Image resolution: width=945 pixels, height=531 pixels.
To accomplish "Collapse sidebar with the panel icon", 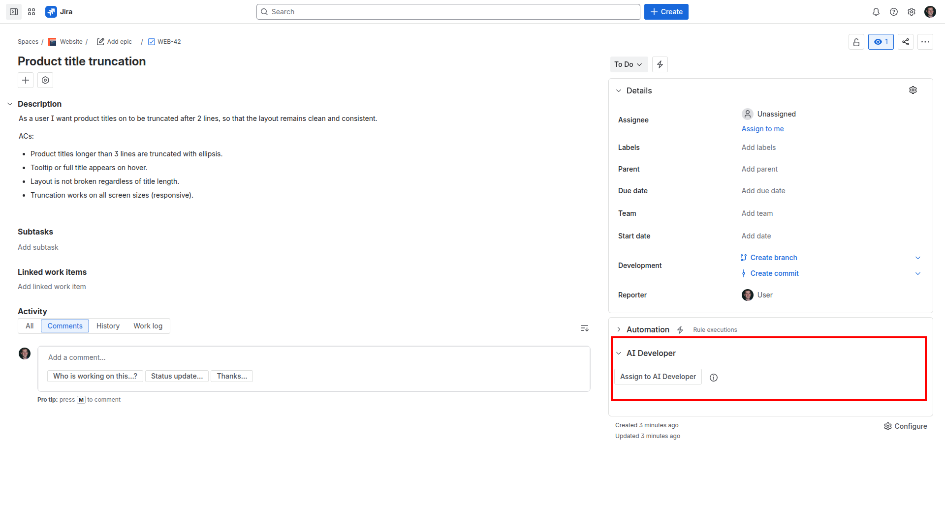I will click(14, 12).
